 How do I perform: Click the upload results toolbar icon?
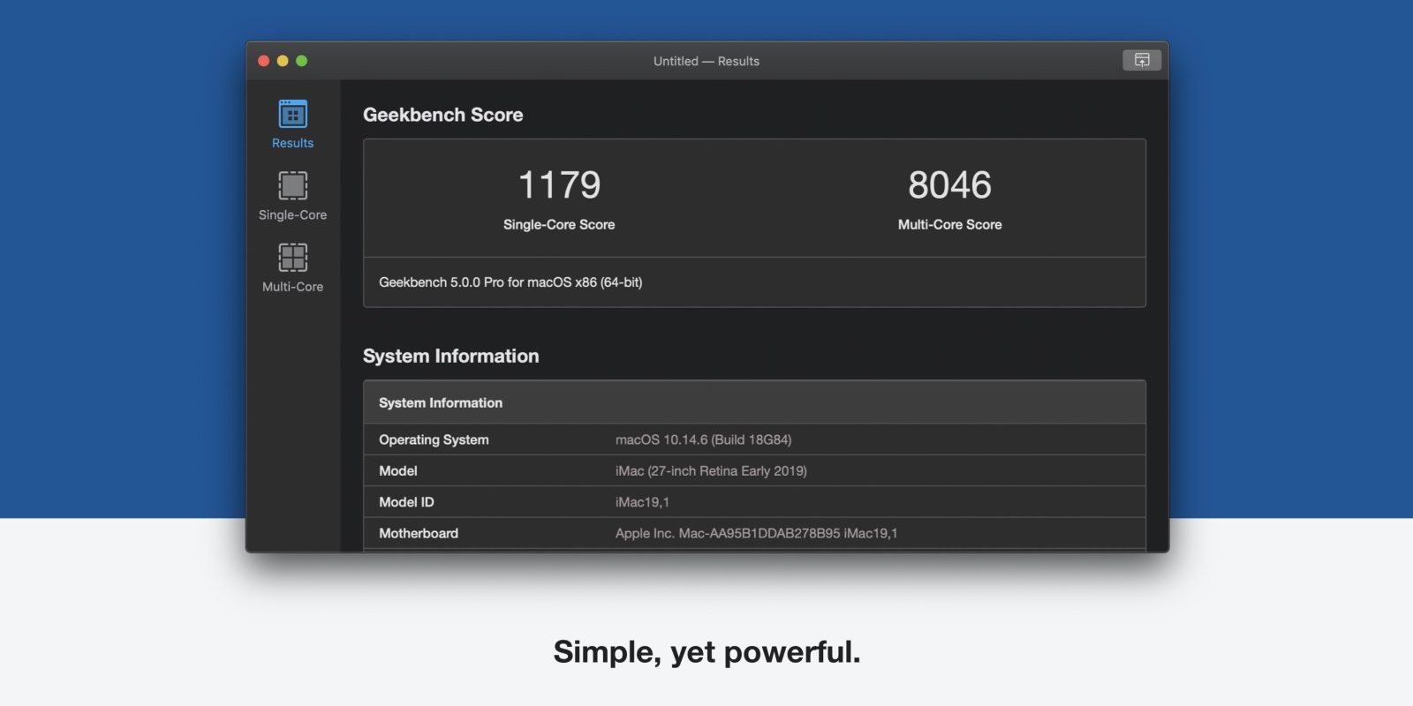[x=1141, y=60]
